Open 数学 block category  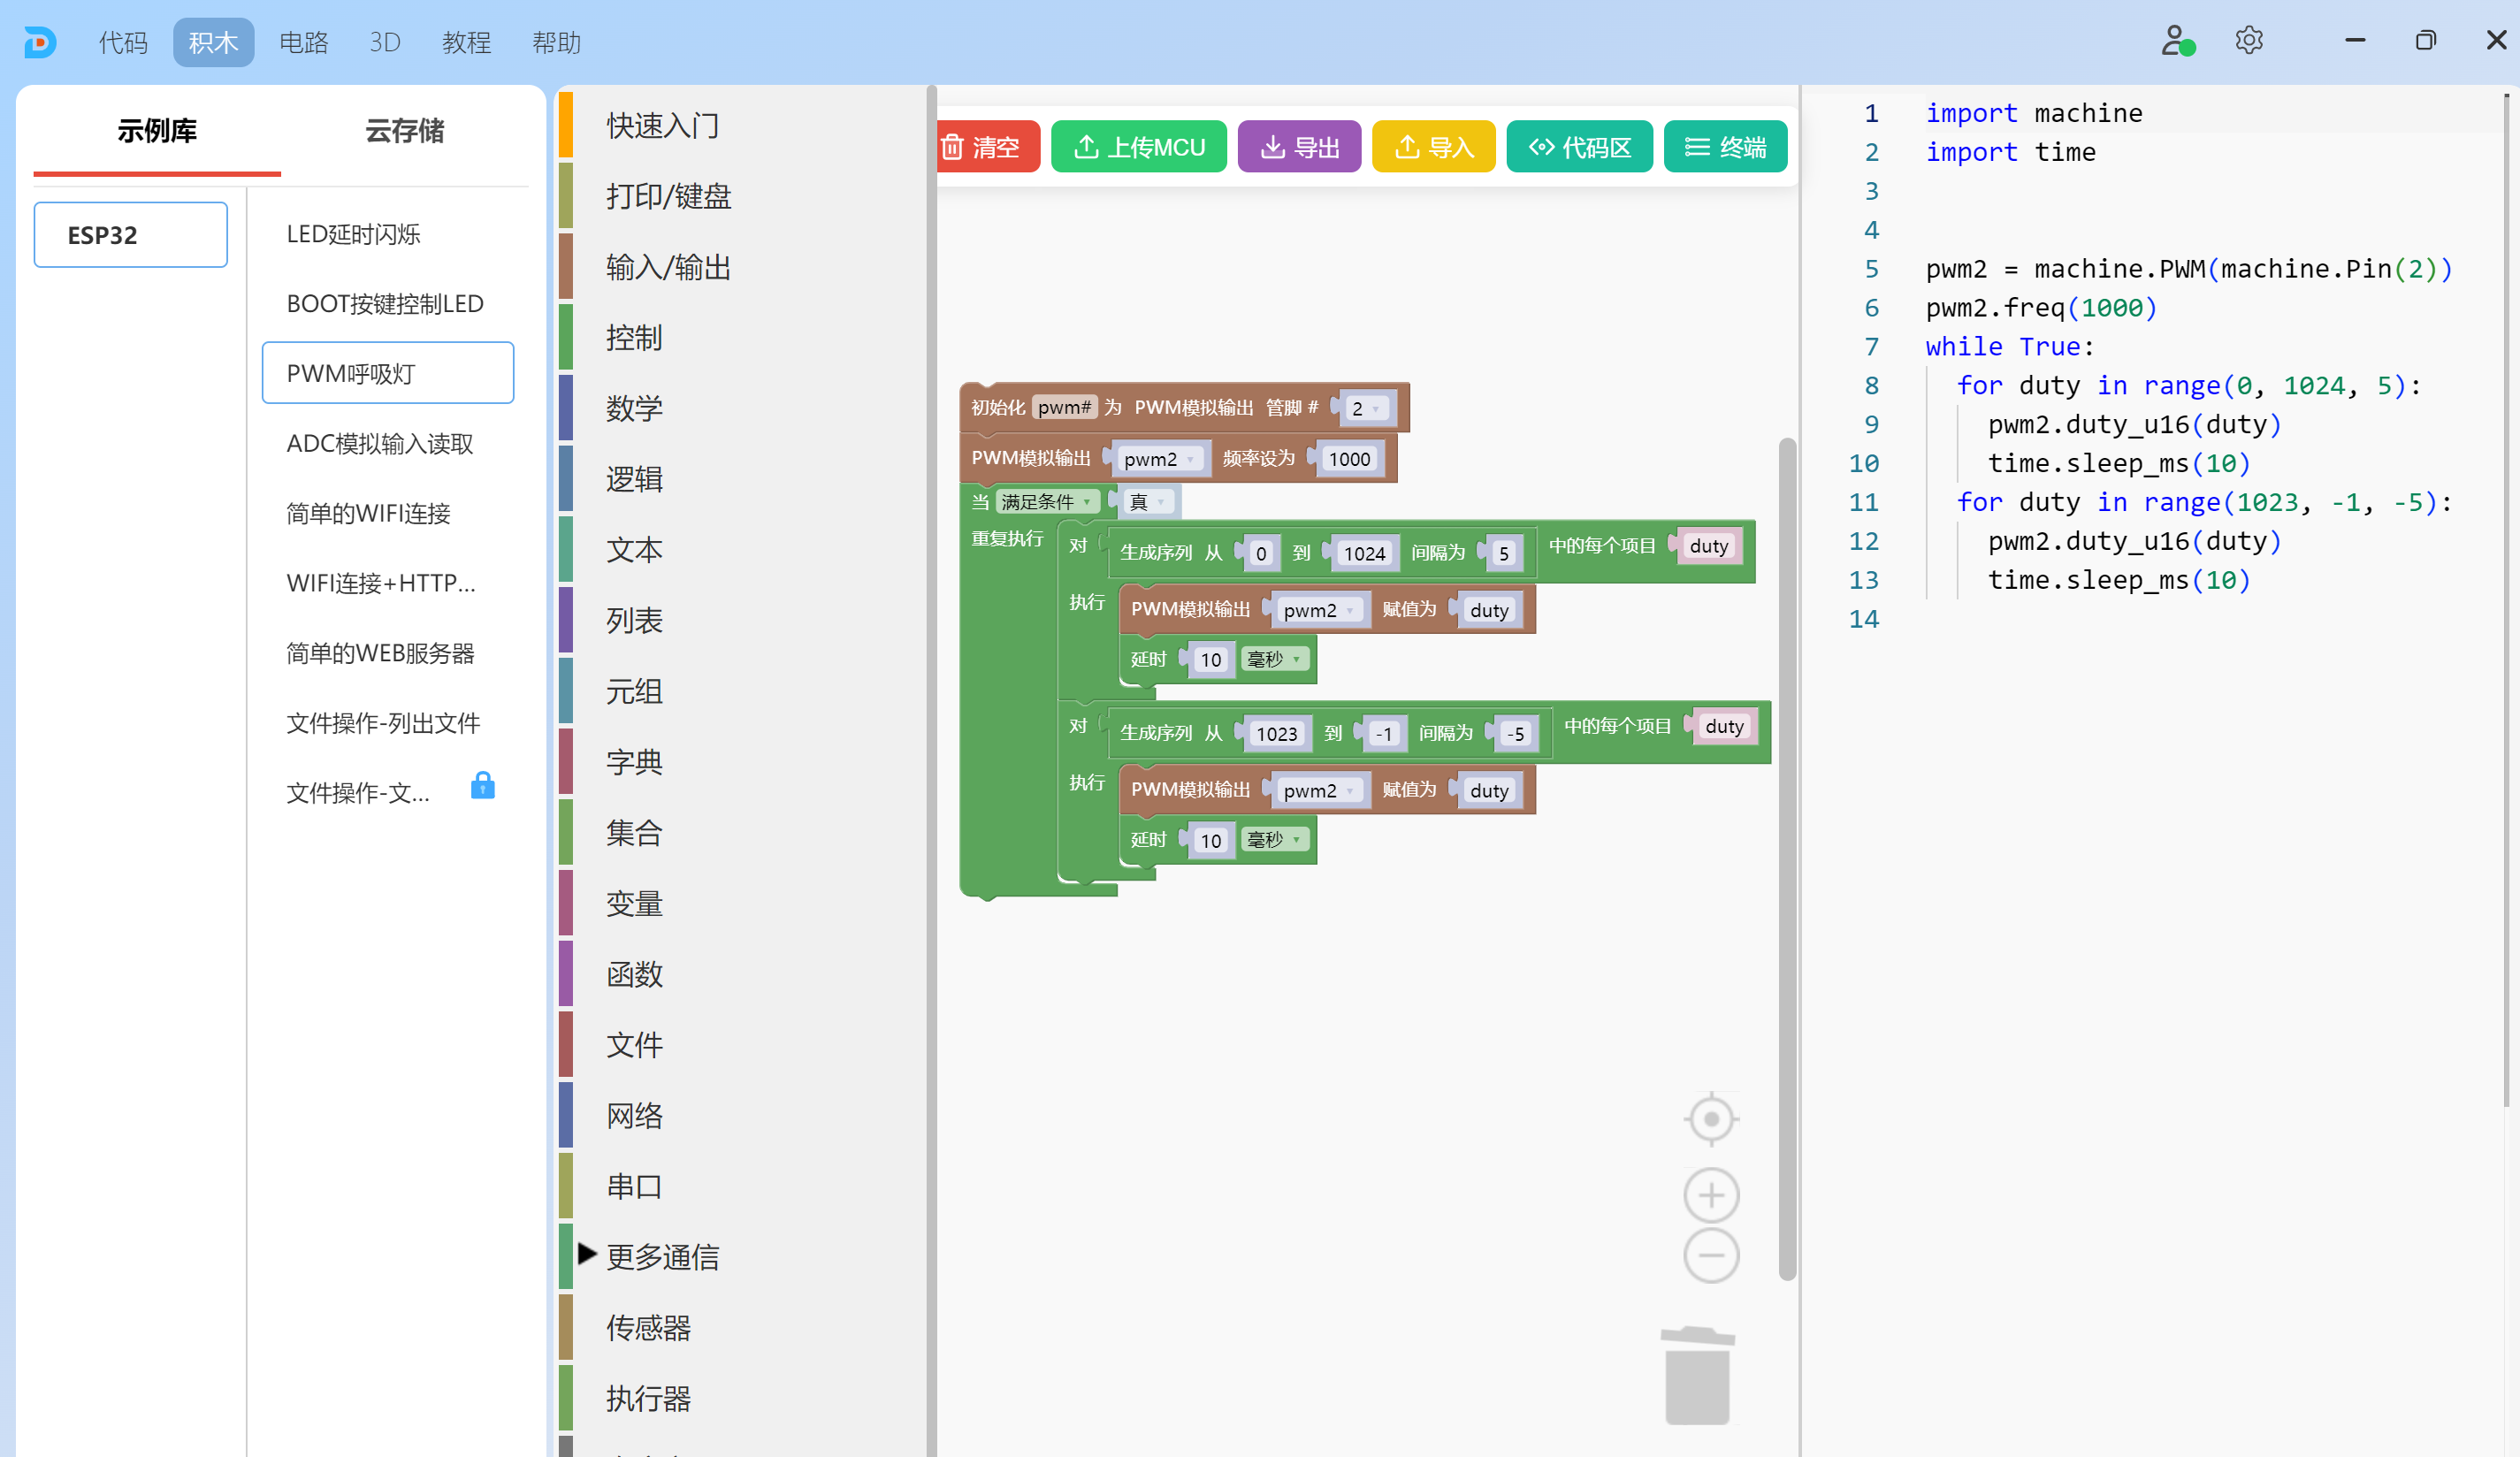coord(634,408)
